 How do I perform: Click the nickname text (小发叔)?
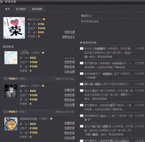tap(36, 53)
